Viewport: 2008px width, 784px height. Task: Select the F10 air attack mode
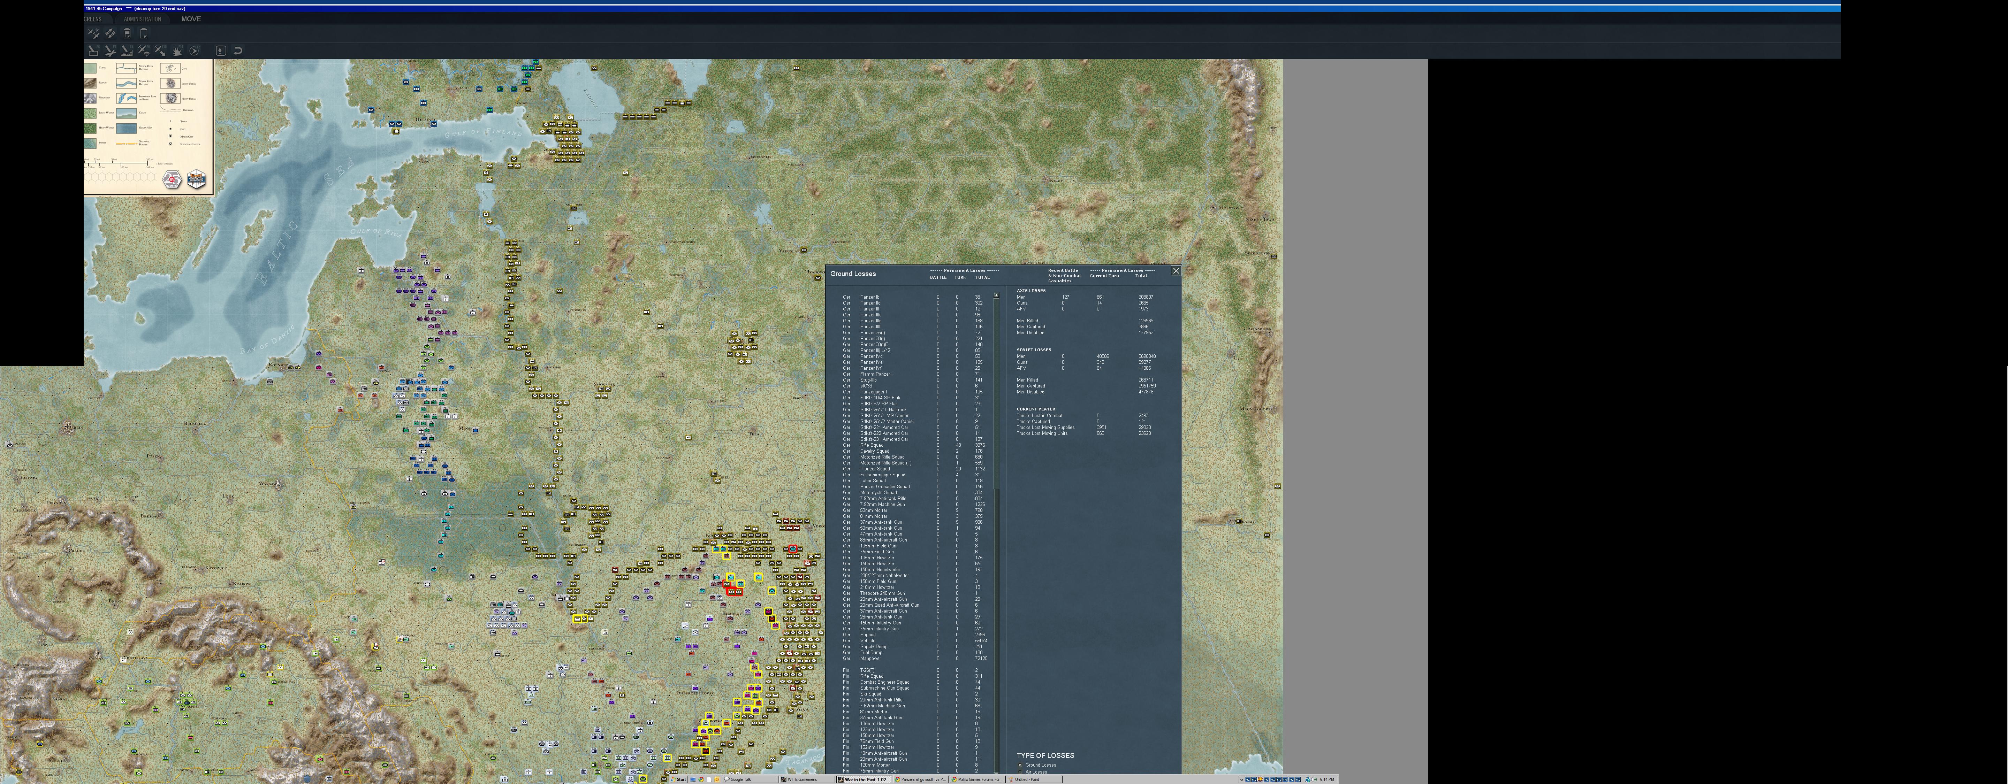(161, 51)
